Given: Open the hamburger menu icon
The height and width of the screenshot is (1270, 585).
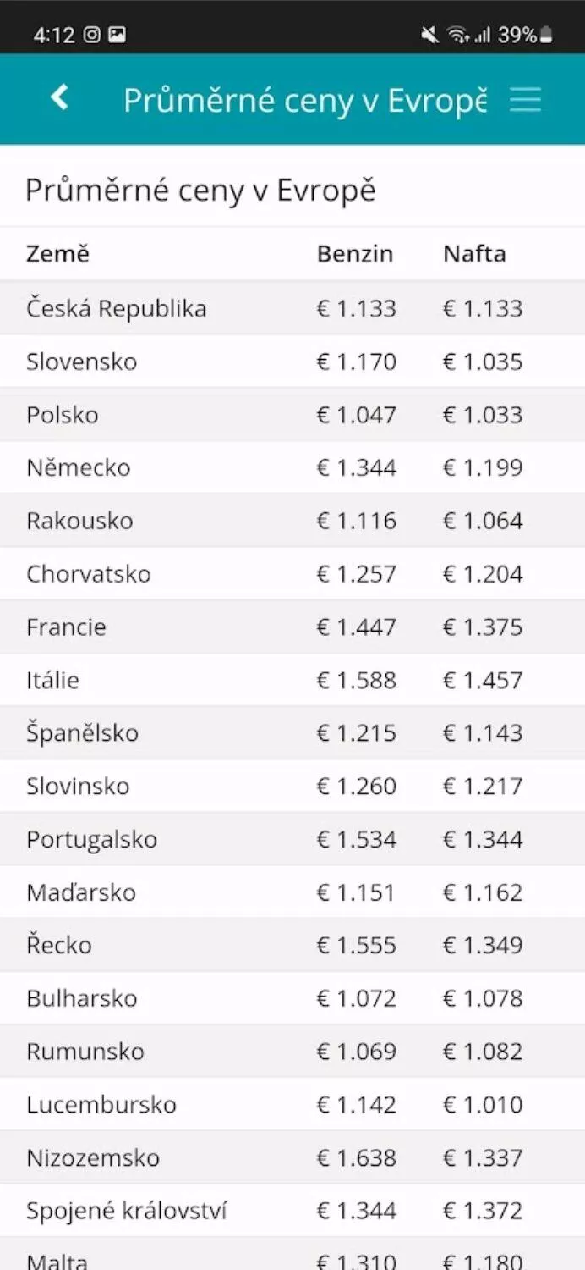Looking at the screenshot, I should (525, 100).
